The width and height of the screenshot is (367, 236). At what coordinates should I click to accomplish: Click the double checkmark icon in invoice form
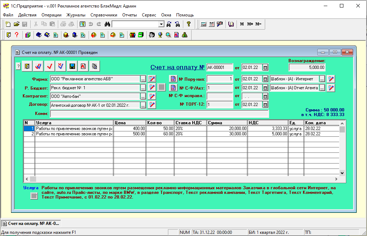coord(38,66)
